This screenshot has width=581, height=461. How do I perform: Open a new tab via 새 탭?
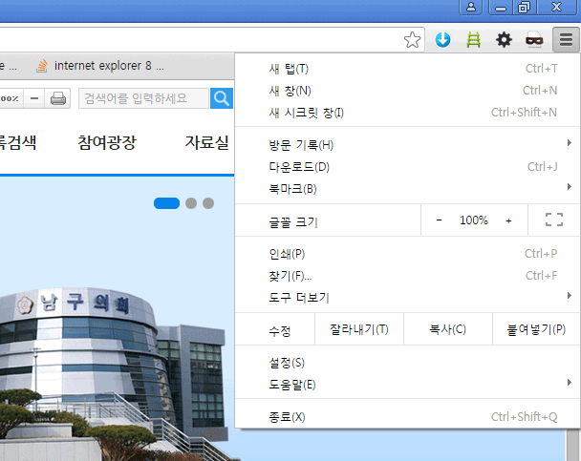pos(289,69)
